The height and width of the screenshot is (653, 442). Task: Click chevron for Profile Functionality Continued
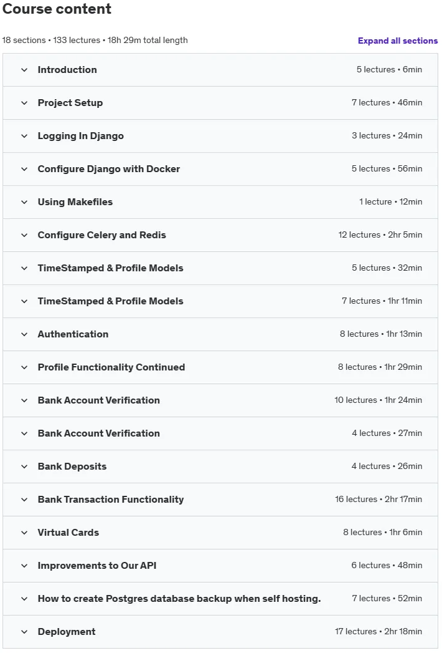pyautogui.click(x=24, y=367)
